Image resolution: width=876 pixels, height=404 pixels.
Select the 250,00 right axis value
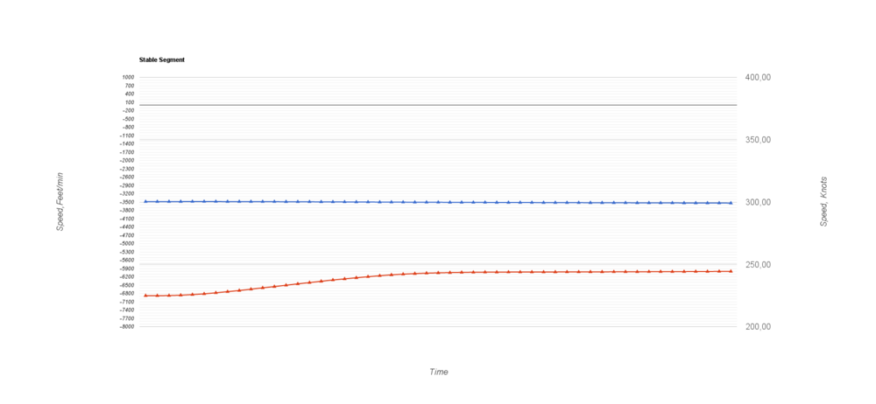[x=758, y=265]
